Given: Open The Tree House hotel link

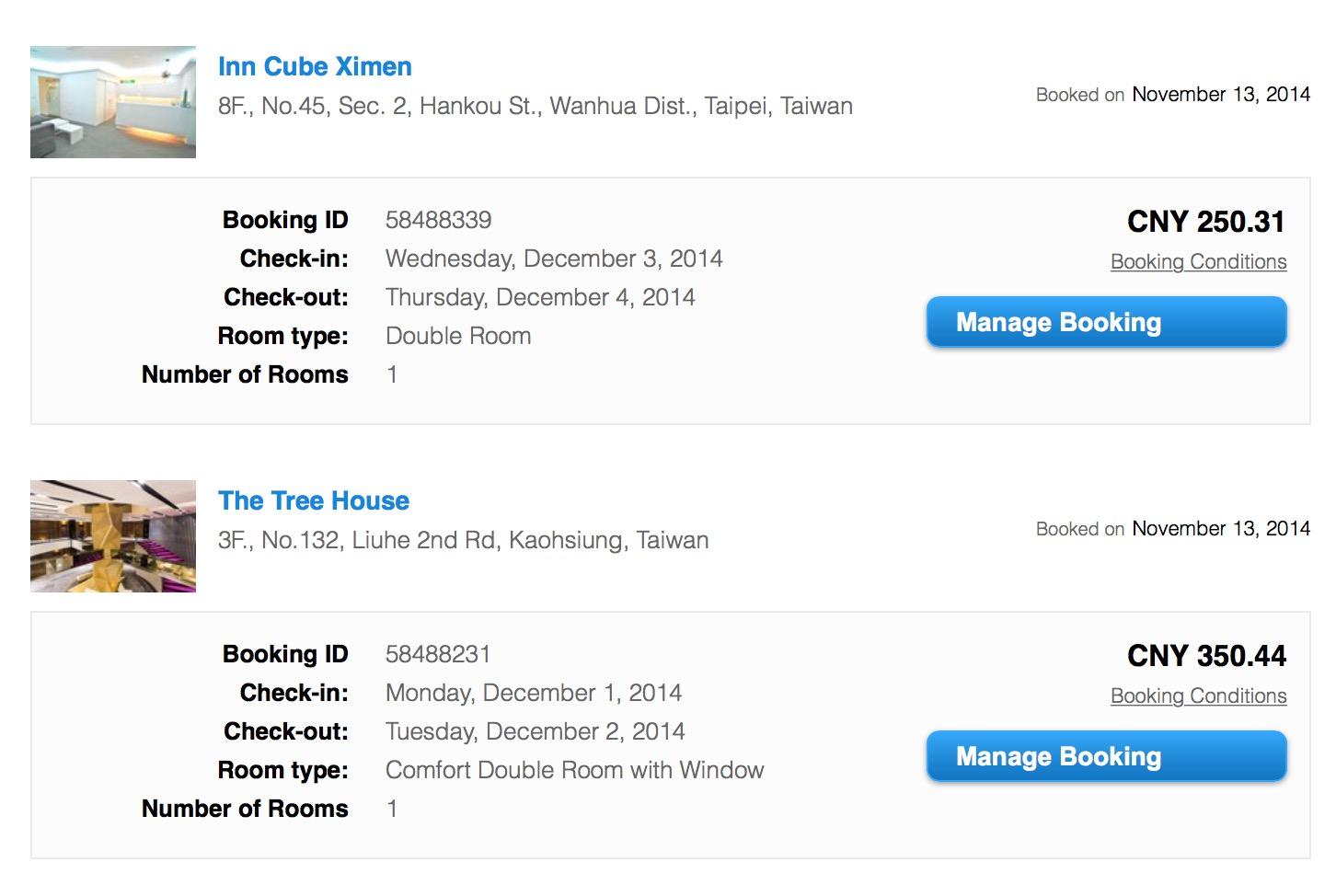Looking at the screenshot, I should [314, 501].
